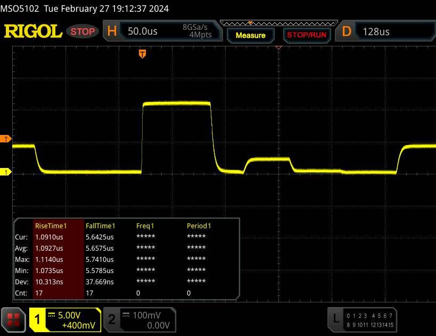
Task: Click FallTime1 deviation 37.669ns
Action: pos(100,282)
